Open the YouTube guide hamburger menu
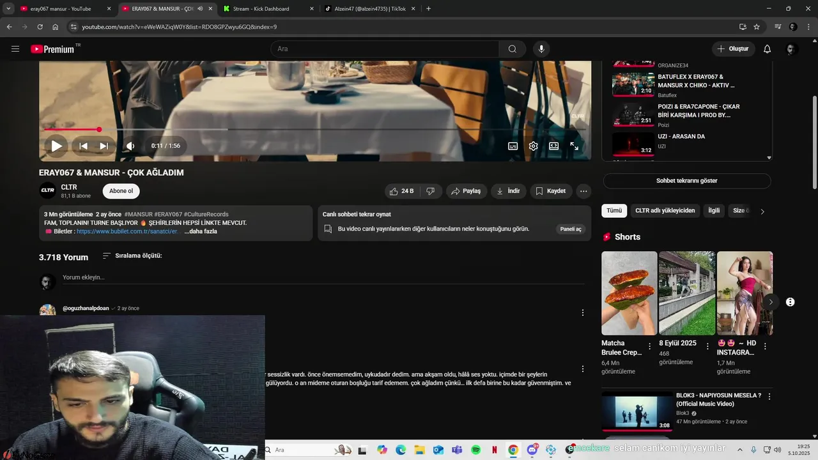This screenshot has height=460, width=818. coord(15,49)
